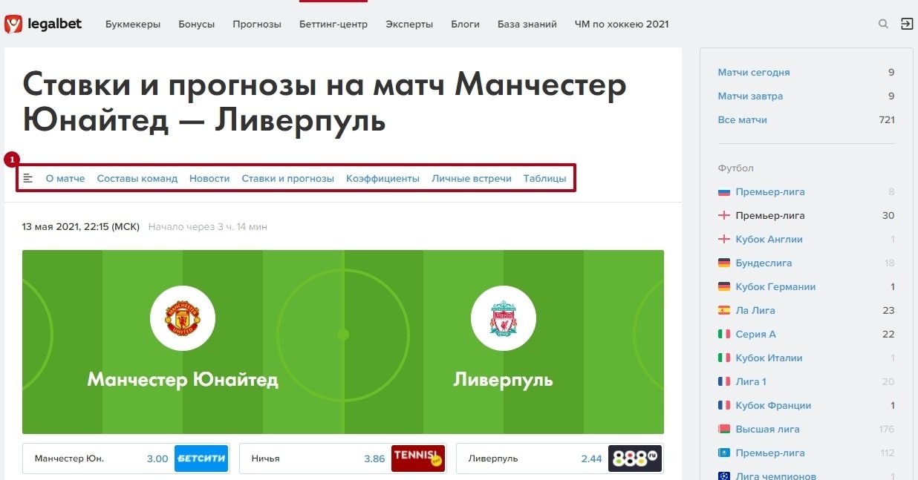Open the Матчи сегодня link

[754, 73]
